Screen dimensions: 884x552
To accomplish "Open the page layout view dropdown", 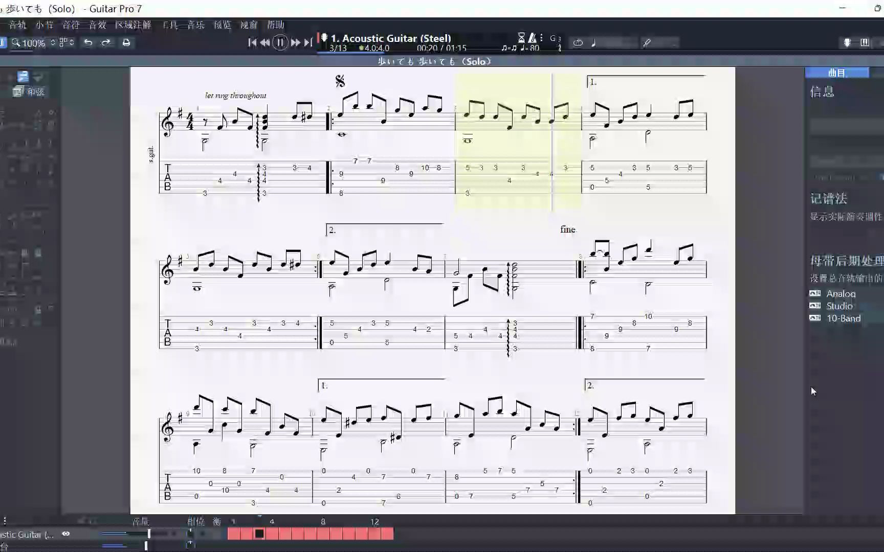I will coord(67,42).
